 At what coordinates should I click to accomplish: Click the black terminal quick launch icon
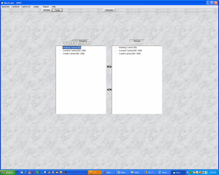pyautogui.click(x=65, y=172)
